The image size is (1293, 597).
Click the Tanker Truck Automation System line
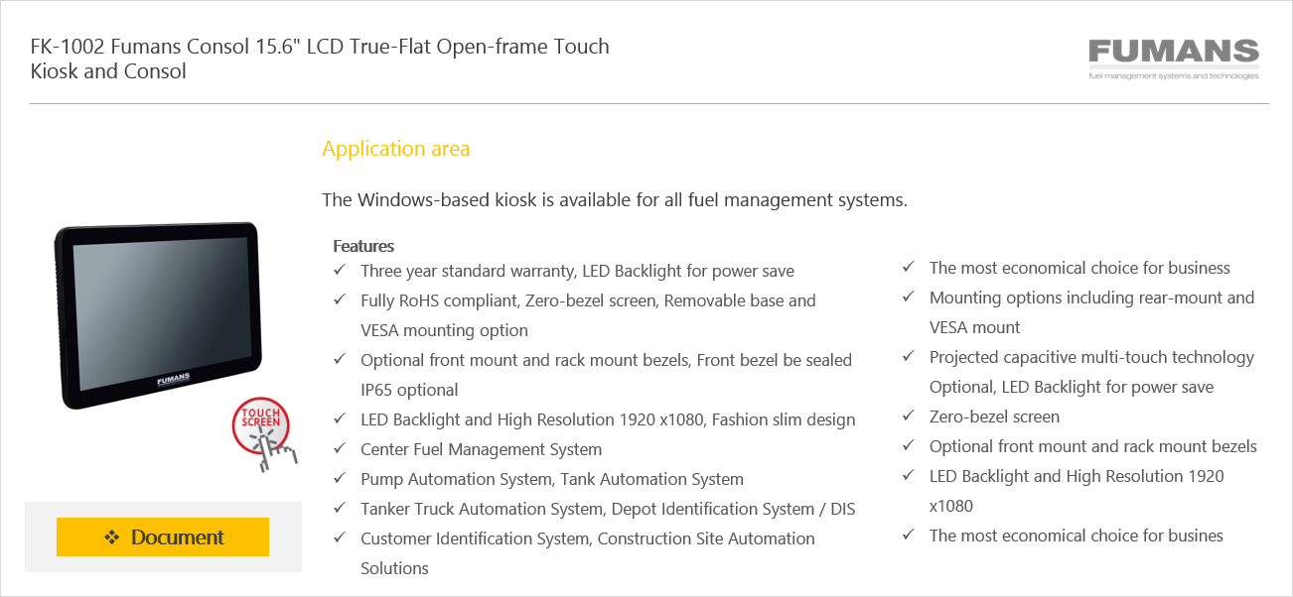click(608, 509)
